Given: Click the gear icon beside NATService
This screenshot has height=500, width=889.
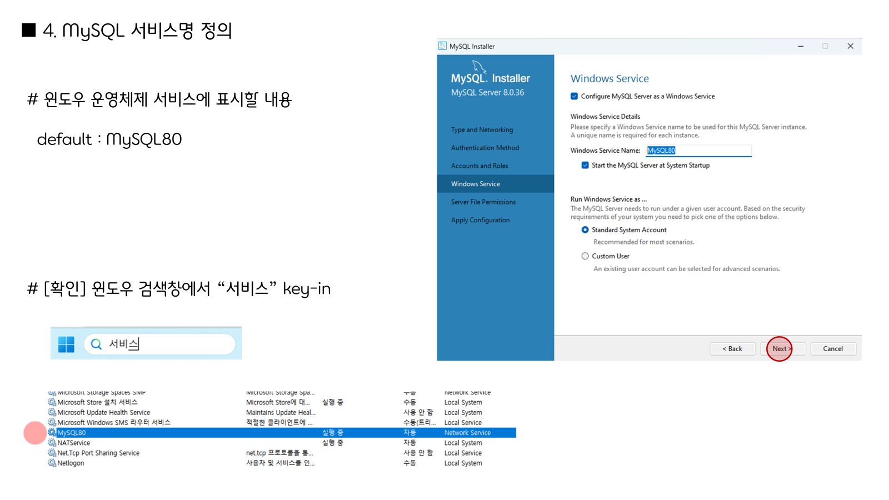Looking at the screenshot, I should [x=52, y=443].
